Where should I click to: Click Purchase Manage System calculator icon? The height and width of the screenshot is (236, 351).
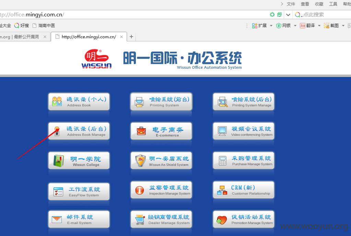coord(223,161)
